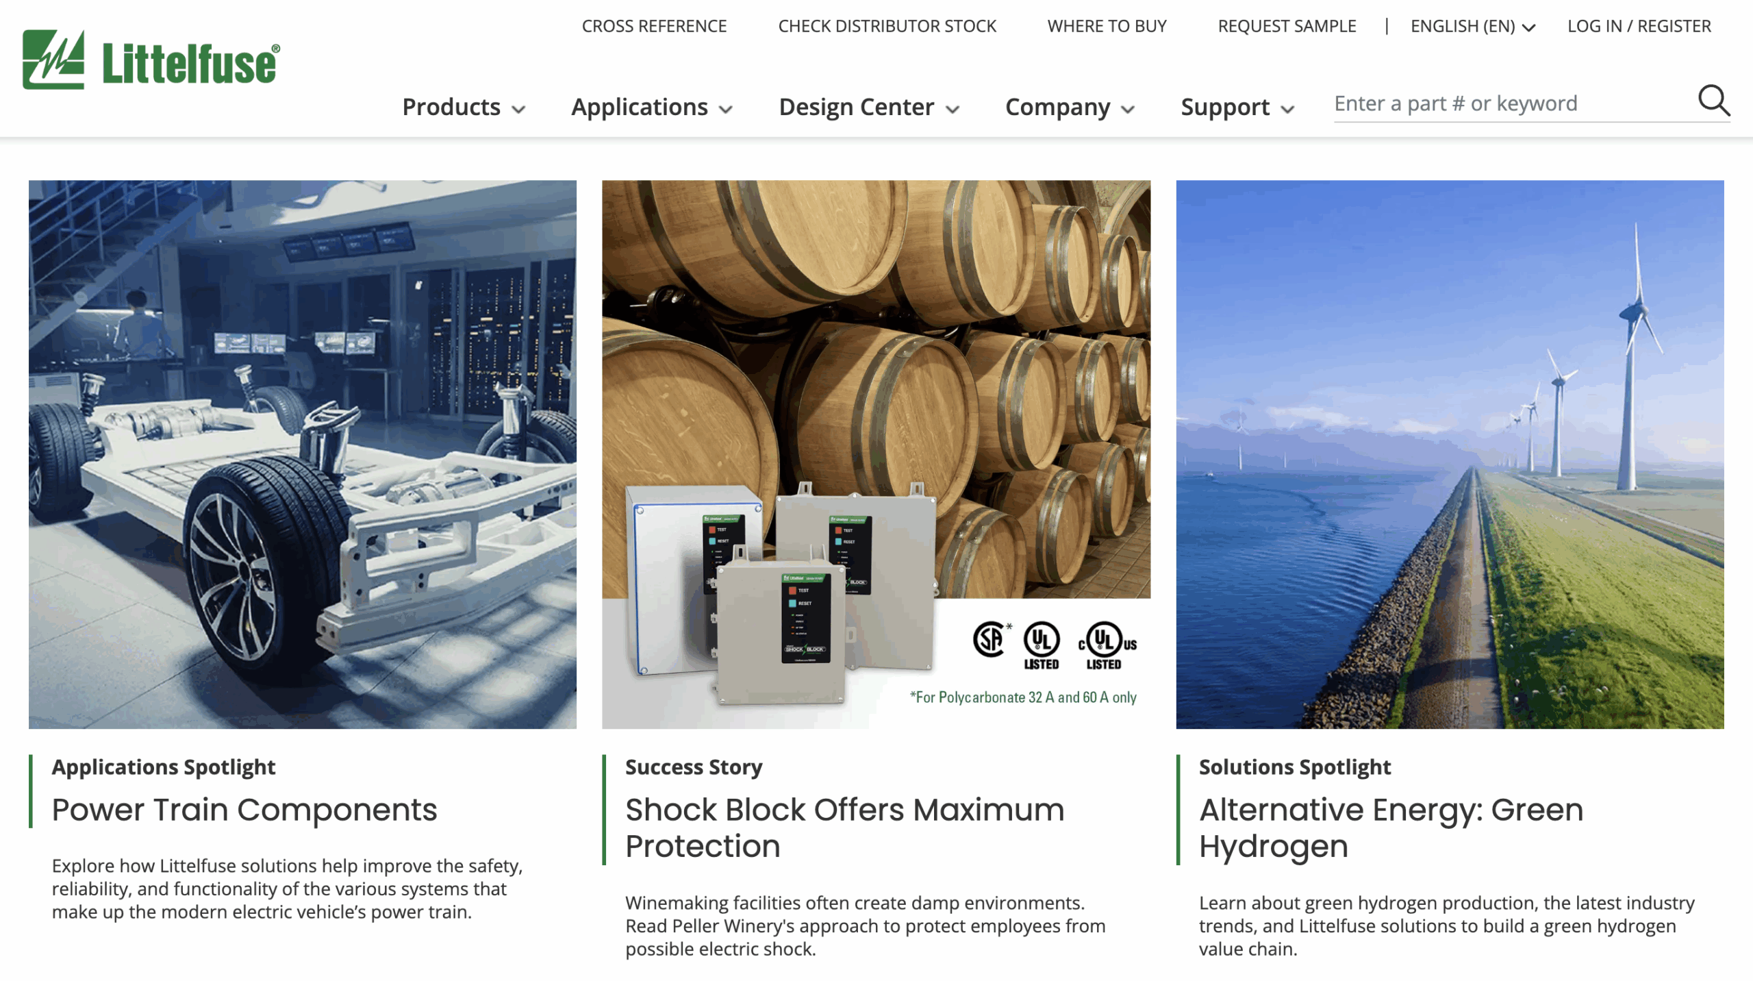The width and height of the screenshot is (1753, 981).
Task: Click Log In / Register
Action: point(1639,26)
